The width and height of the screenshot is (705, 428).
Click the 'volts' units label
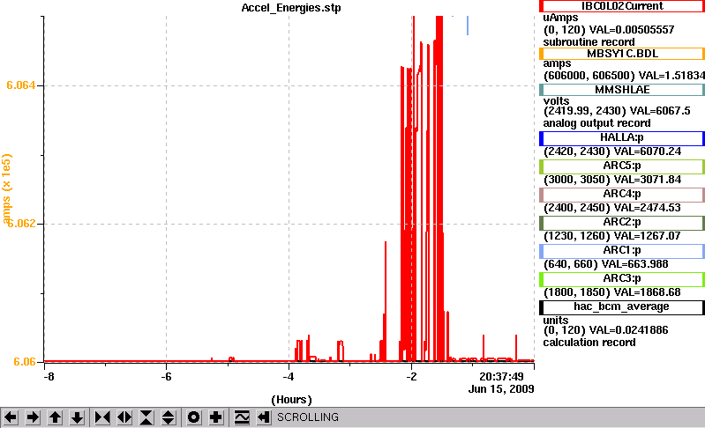point(556,101)
